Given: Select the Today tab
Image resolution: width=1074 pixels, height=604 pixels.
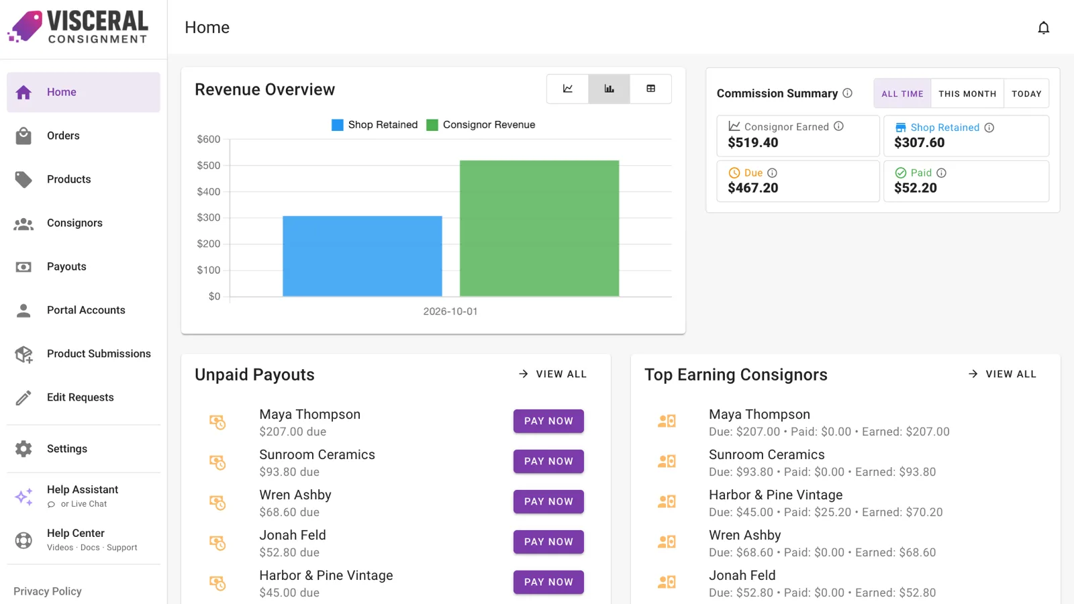Looking at the screenshot, I should pyautogui.click(x=1026, y=93).
